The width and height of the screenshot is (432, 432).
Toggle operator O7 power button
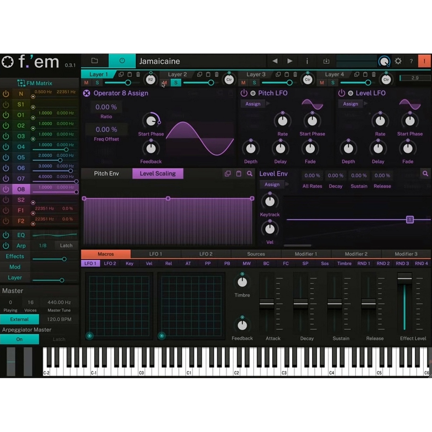[6, 178]
